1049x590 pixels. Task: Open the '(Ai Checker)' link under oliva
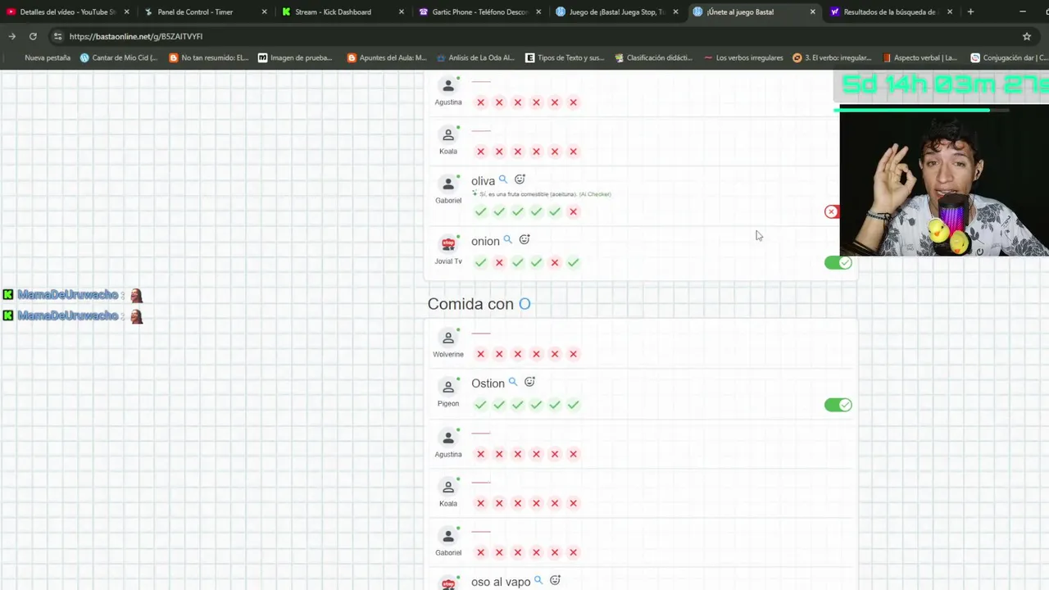click(595, 194)
